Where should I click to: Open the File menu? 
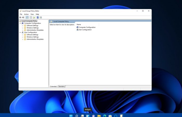(21, 14)
